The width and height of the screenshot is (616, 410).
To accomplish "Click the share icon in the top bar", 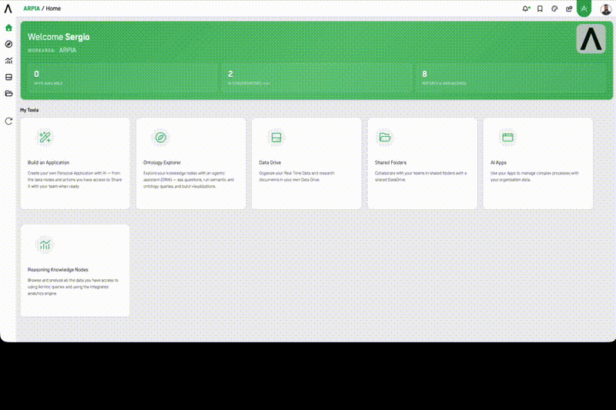I will 569,8.
